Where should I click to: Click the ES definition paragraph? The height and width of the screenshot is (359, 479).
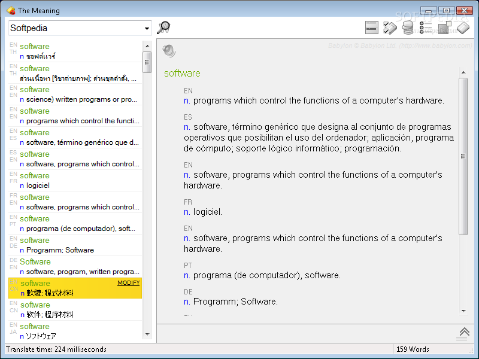point(319,138)
